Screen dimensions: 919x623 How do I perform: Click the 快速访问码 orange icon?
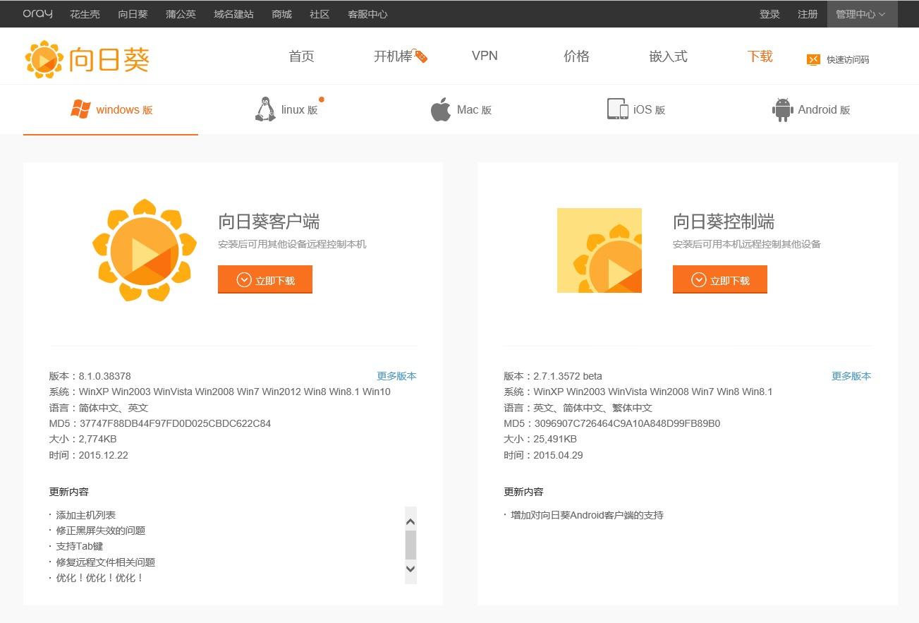click(813, 59)
